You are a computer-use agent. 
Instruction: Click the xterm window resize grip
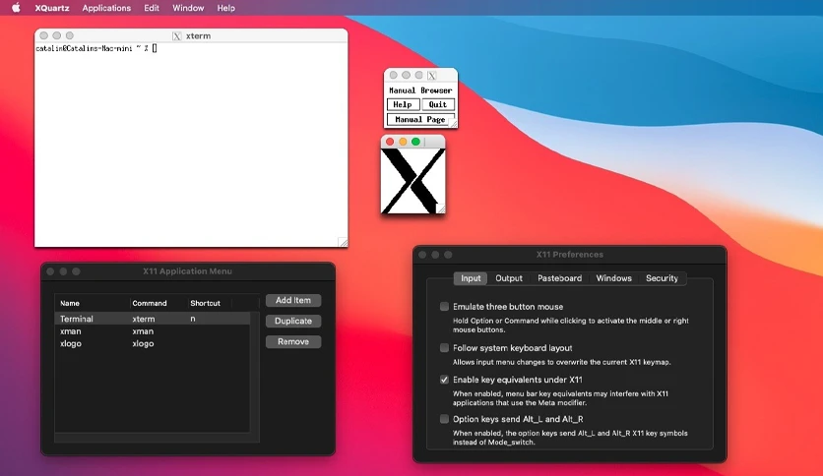point(343,242)
